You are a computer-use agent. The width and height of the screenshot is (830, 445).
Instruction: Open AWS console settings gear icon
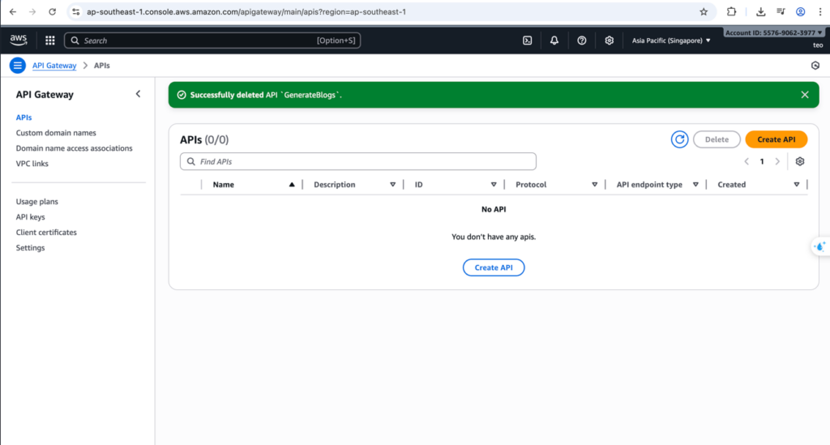[x=610, y=41]
